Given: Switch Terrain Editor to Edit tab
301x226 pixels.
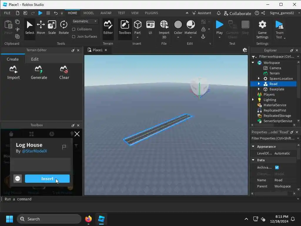Looking at the screenshot, I should 35,59.
